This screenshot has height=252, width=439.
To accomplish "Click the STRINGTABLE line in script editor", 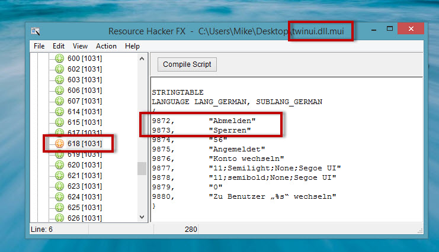I will tap(178, 92).
